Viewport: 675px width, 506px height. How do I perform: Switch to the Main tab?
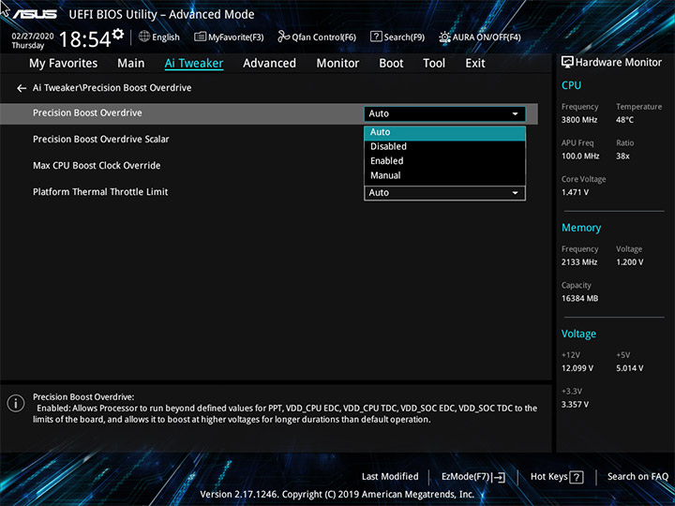tap(131, 64)
